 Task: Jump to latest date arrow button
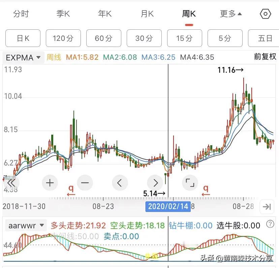[267, 207]
